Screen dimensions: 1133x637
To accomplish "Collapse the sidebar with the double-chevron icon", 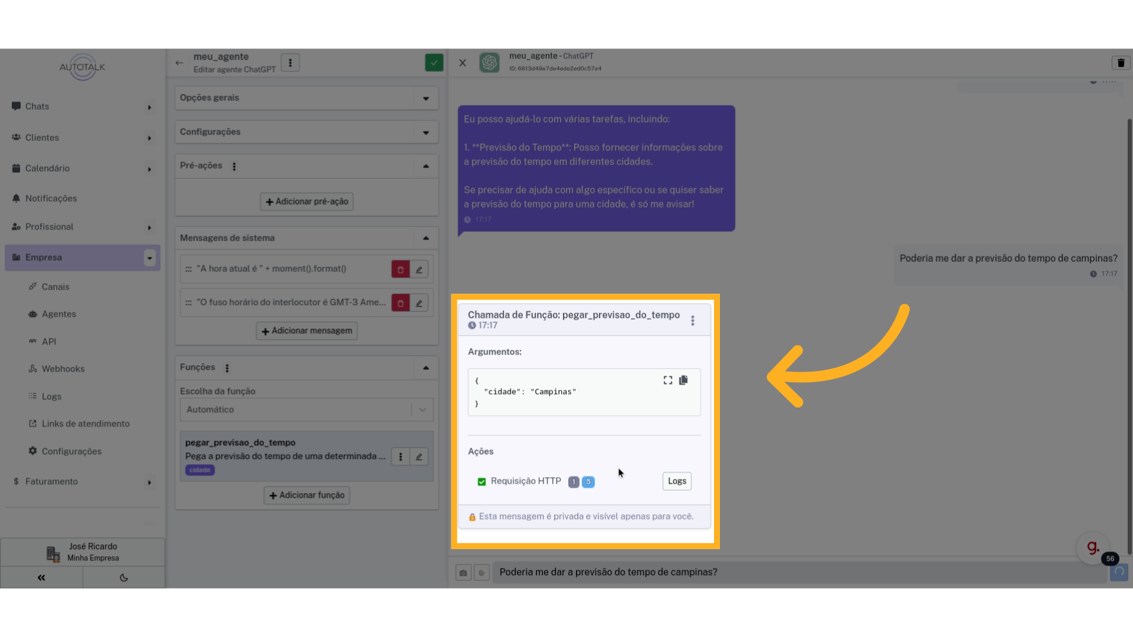I will (41, 577).
